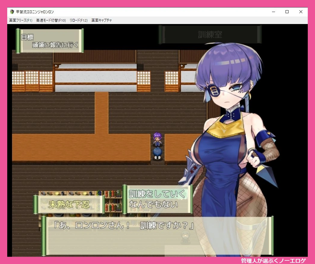Click the blue-haired ninja NPC sprite
This screenshot has height=264, width=315.
point(157,153)
